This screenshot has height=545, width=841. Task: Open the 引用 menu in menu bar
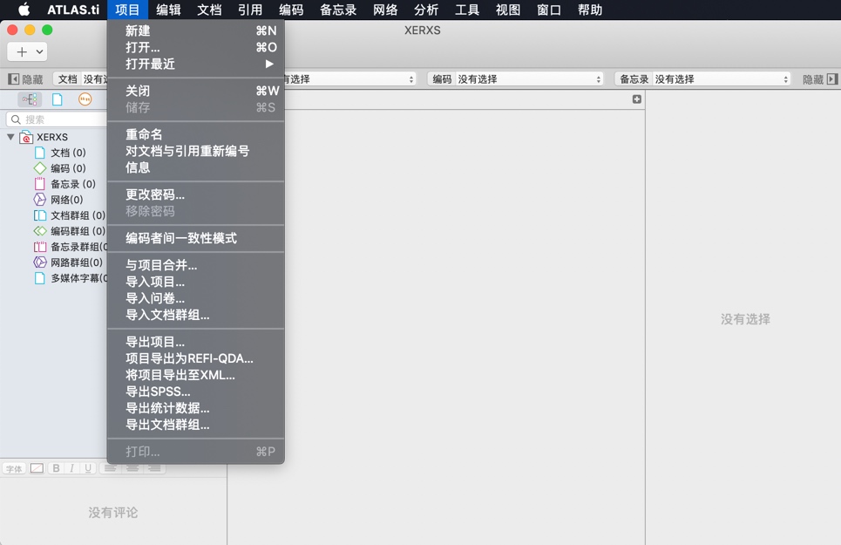pyautogui.click(x=250, y=10)
